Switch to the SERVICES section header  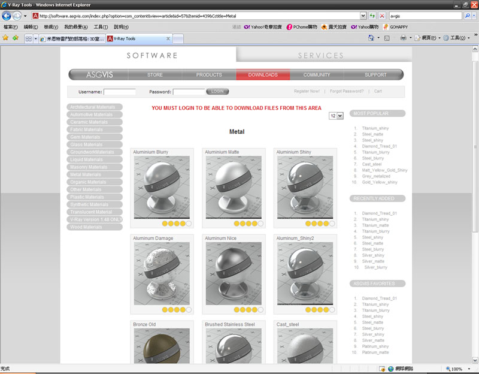click(321, 55)
